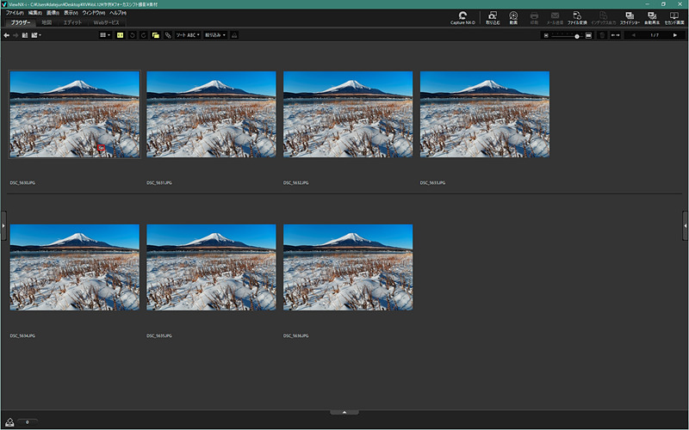Screen dimensions: 689x430
Task: Click the back navigation arrow
Action: pyautogui.click(x=7, y=35)
